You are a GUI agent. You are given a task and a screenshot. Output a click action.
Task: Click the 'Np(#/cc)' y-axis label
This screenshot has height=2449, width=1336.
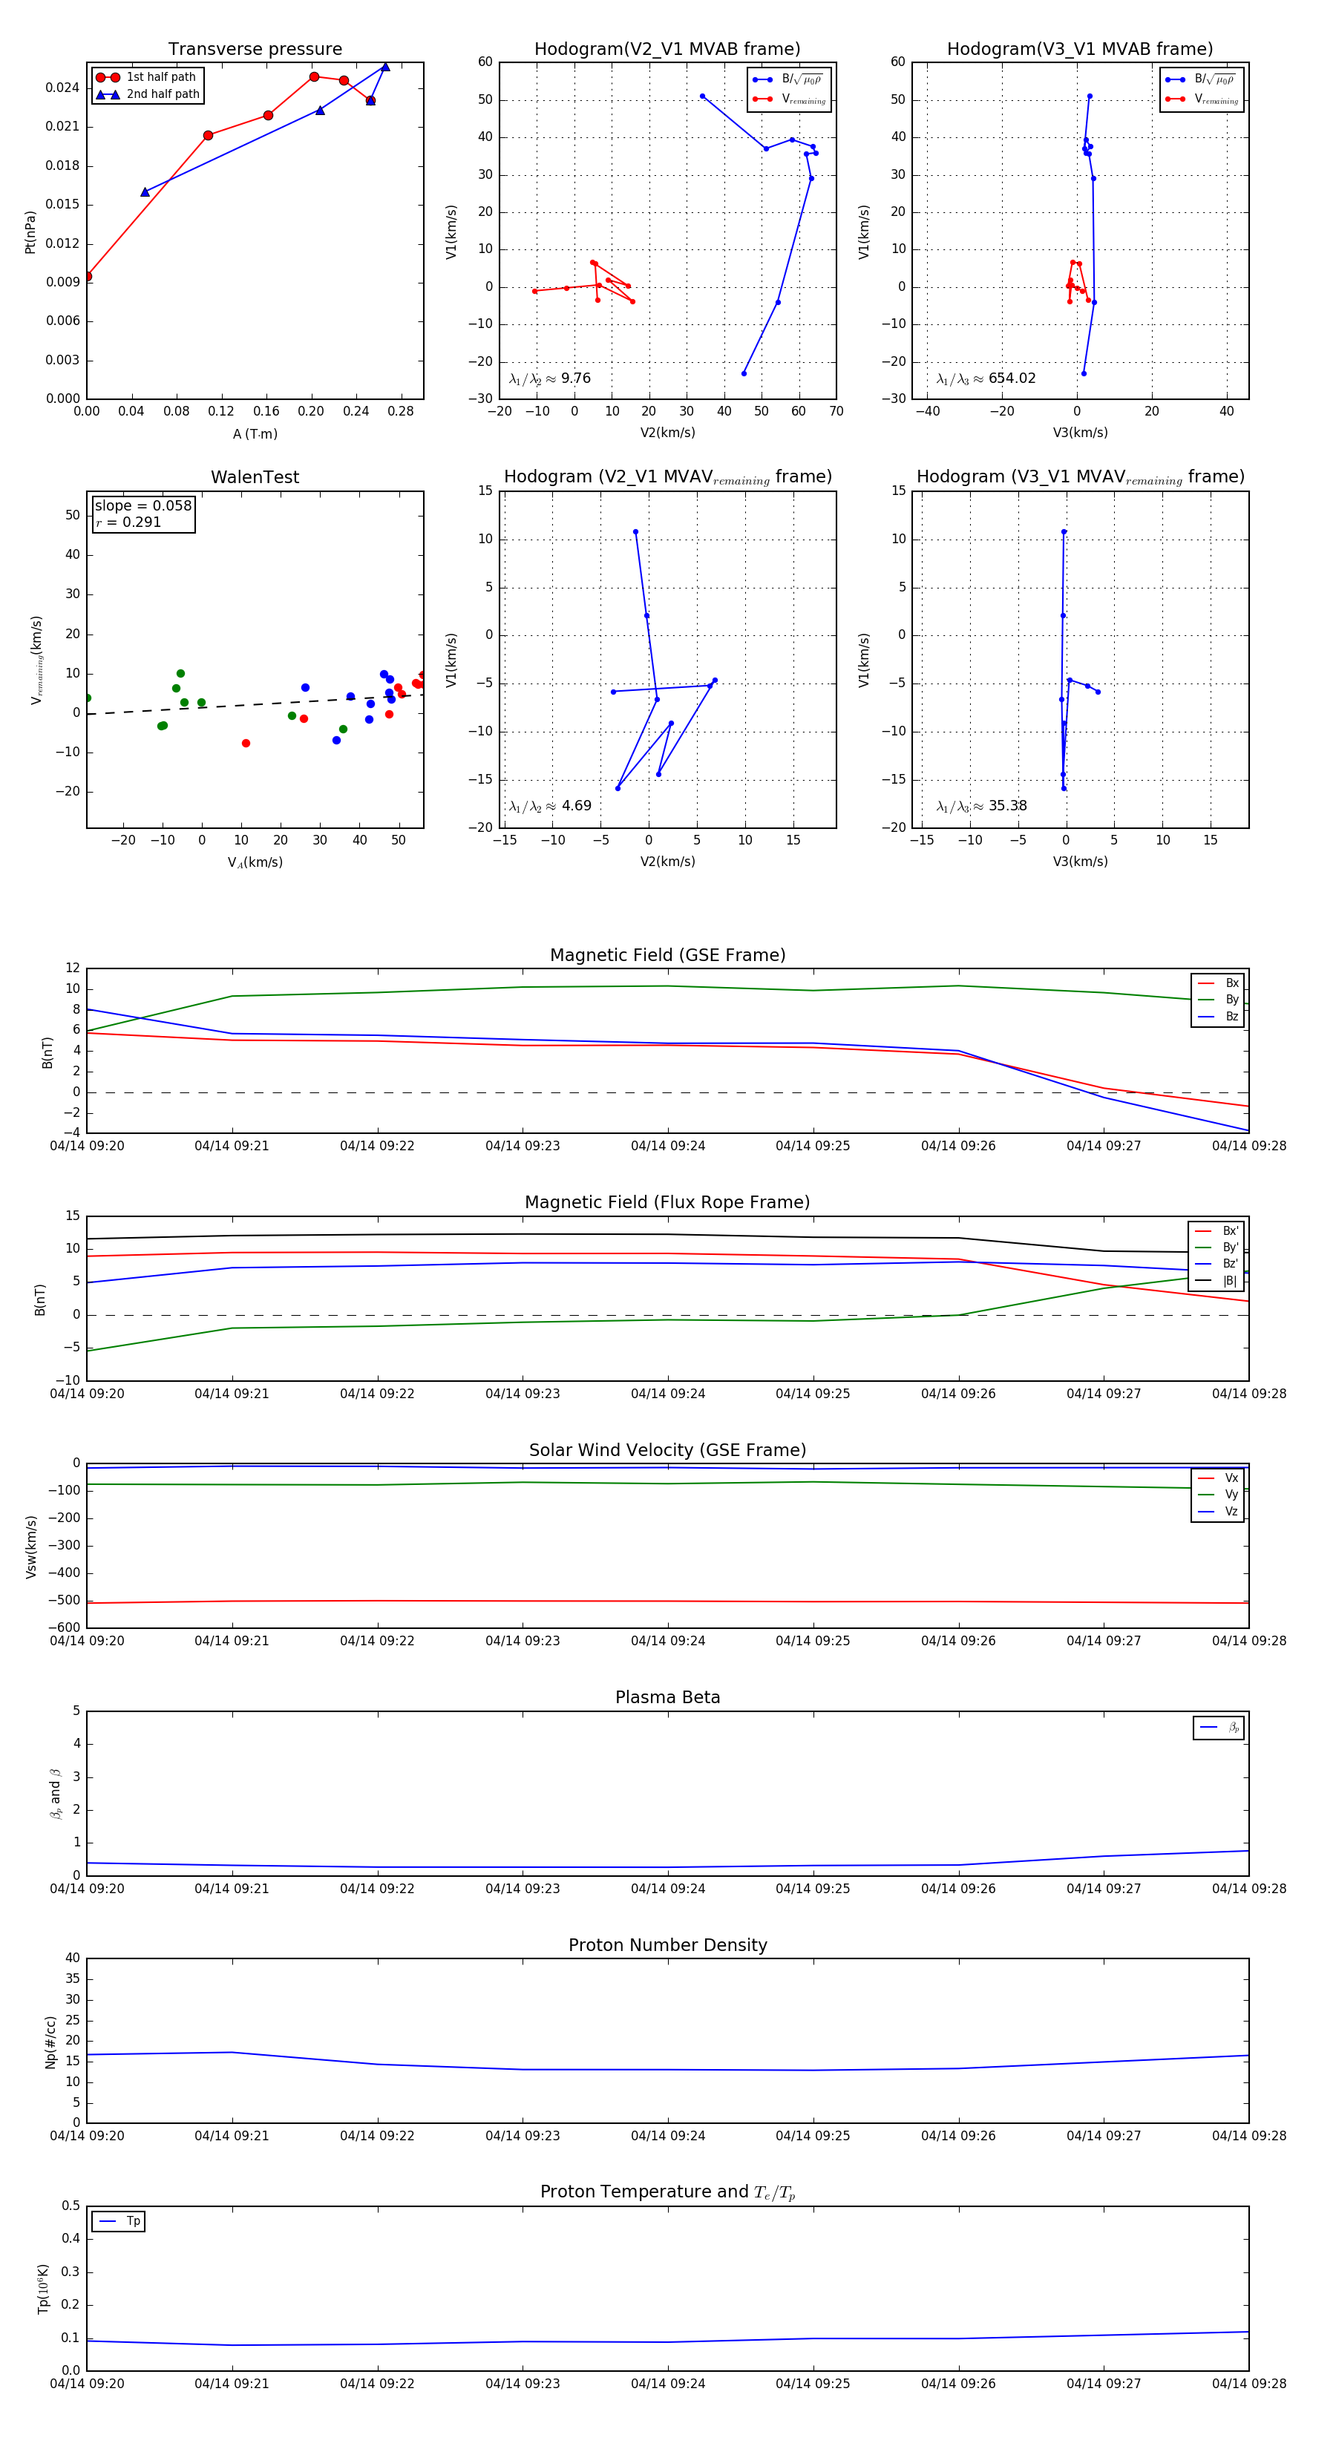[50, 2042]
